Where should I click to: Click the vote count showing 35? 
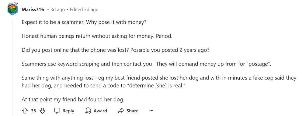[x=34, y=111]
